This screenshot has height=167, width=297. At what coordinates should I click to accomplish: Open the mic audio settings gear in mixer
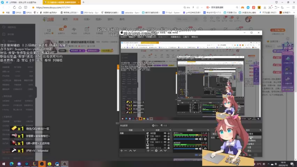pos(205,139)
